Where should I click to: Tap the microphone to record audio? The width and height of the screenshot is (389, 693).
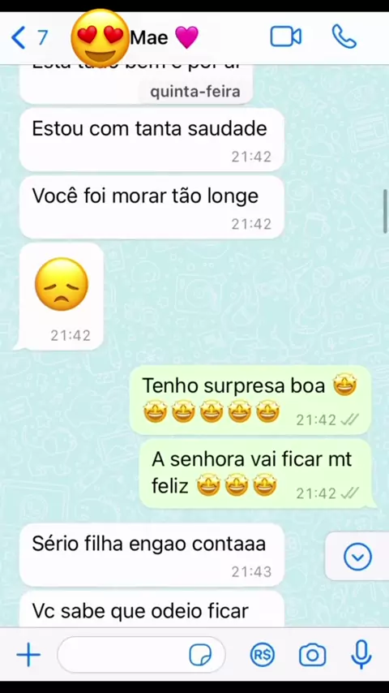[x=361, y=655]
